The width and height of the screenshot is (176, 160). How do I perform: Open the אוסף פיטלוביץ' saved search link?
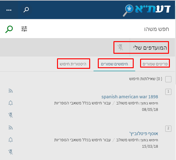tap(144, 134)
